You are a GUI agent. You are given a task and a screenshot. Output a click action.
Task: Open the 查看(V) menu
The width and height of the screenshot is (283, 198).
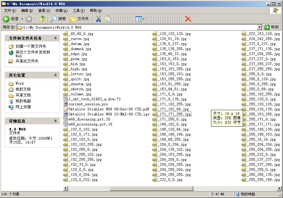coord(44,11)
